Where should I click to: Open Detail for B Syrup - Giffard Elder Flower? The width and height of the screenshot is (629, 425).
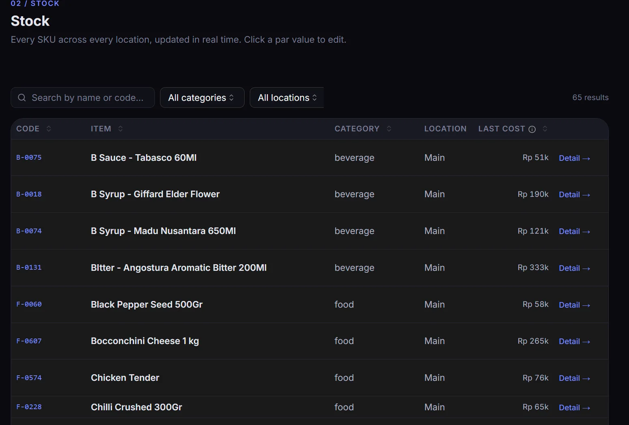574,194
